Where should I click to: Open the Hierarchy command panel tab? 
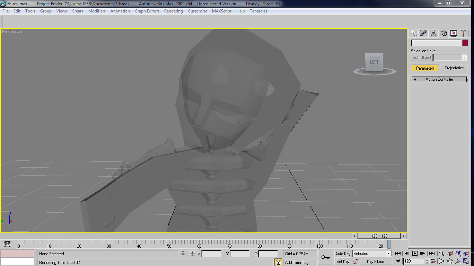click(x=433, y=33)
